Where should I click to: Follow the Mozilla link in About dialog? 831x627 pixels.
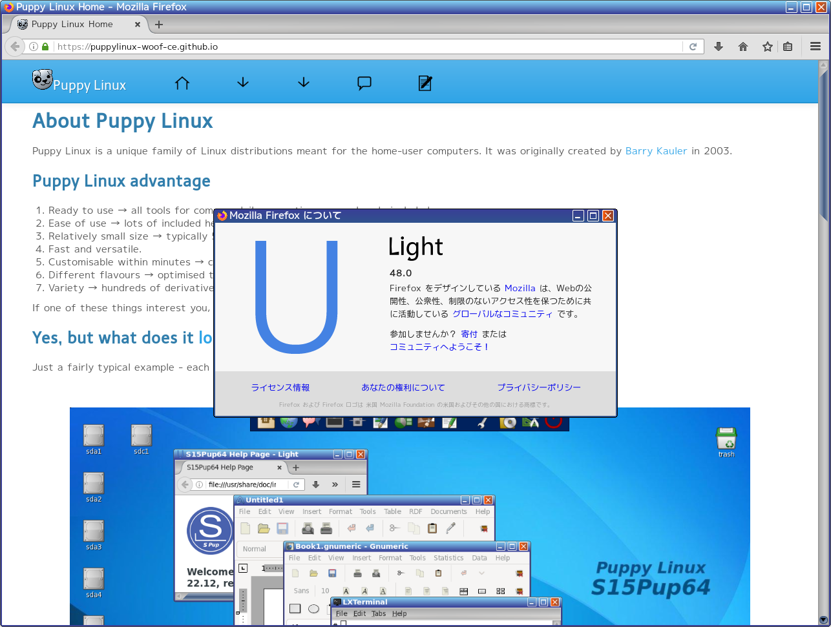click(x=520, y=288)
